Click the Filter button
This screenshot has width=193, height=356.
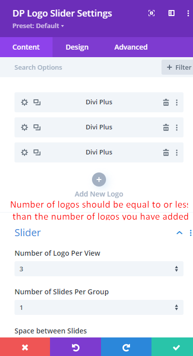point(177,67)
